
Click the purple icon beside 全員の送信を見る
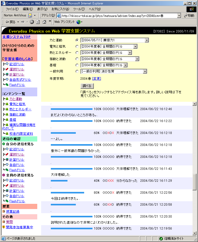(x=4, y=175)
